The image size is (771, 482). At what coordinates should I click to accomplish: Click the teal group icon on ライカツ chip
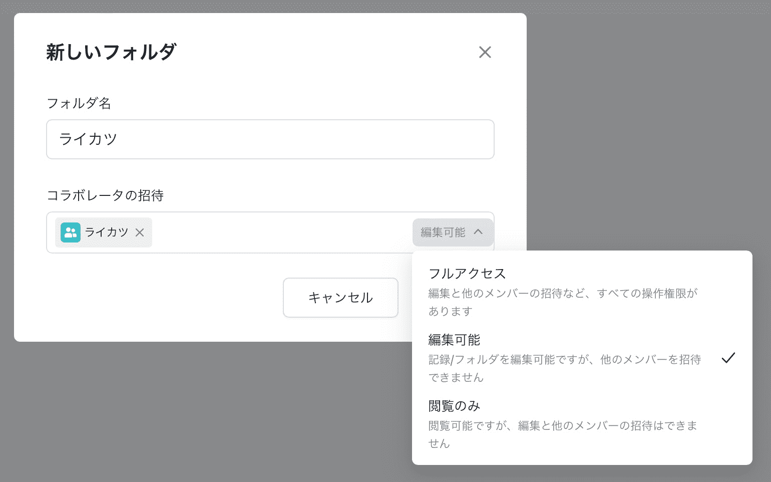[71, 232]
